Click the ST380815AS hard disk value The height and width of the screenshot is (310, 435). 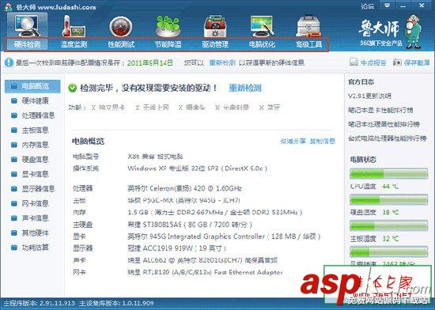pyautogui.click(x=190, y=225)
